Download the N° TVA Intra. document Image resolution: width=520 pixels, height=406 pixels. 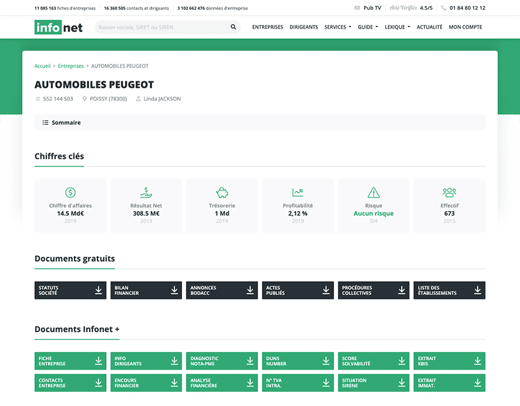(298, 383)
